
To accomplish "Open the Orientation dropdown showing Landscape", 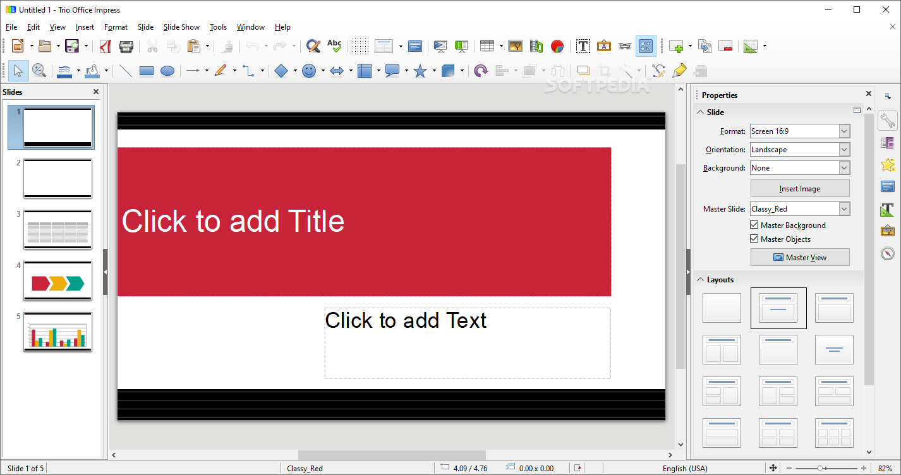I will tap(800, 150).
